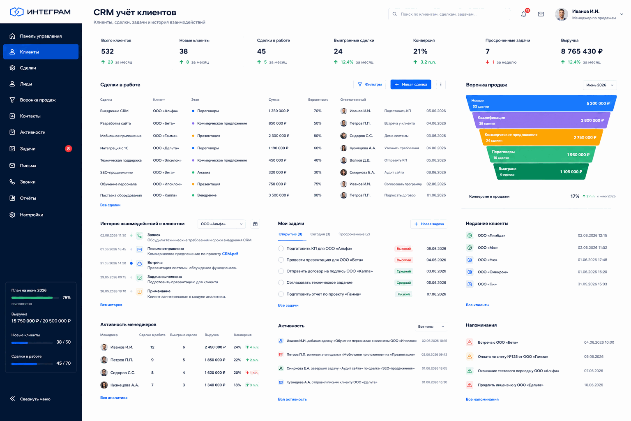
Task: Click the warning icon for Встреча с ООО «Бета»
Action: point(470,342)
